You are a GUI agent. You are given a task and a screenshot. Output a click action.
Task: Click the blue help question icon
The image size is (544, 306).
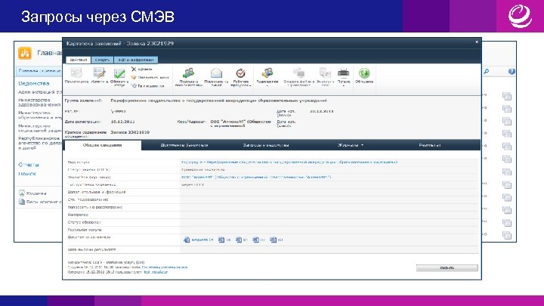512,72
